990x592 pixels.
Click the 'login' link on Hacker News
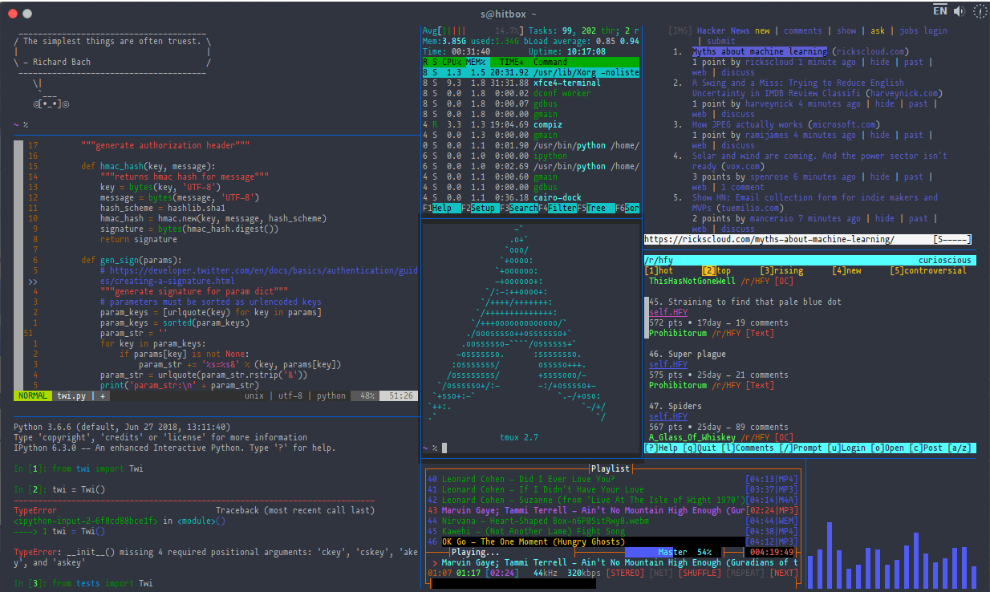(x=935, y=31)
